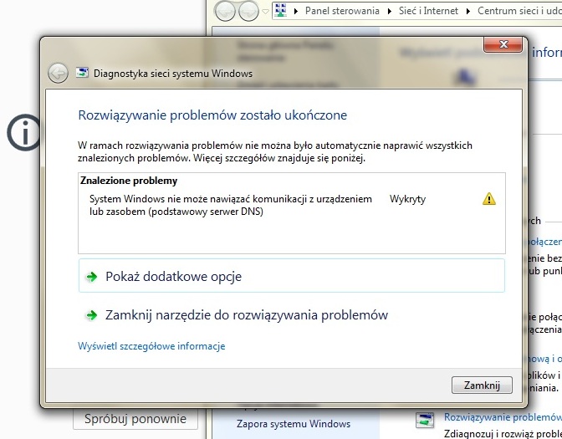Go to Panel sterowania breadcrumb
Image resolution: width=562 pixels, height=439 pixels.
pyautogui.click(x=342, y=11)
